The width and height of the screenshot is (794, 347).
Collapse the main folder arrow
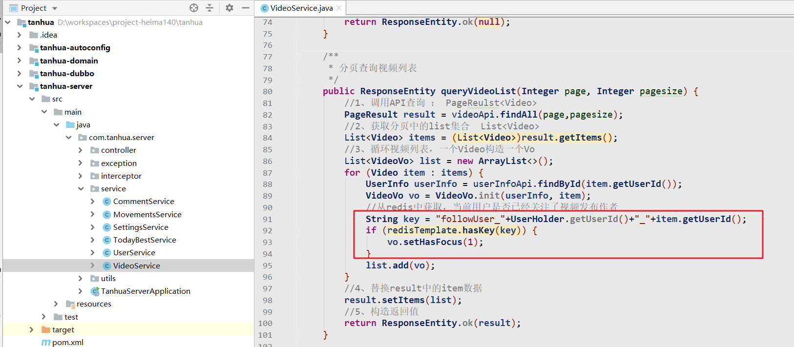[44, 112]
